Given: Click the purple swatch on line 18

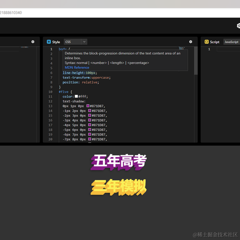Looking at the screenshot, I should click(x=90, y=129).
